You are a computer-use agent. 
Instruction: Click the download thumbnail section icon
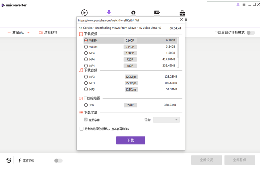click(x=81, y=99)
